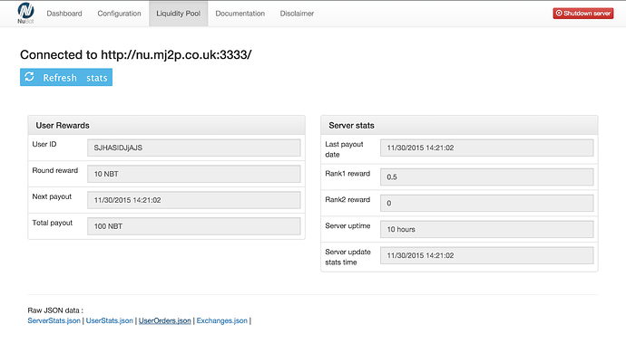Click the Total payout field 100 NBT
This screenshot has height=353, width=626.
point(194,226)
